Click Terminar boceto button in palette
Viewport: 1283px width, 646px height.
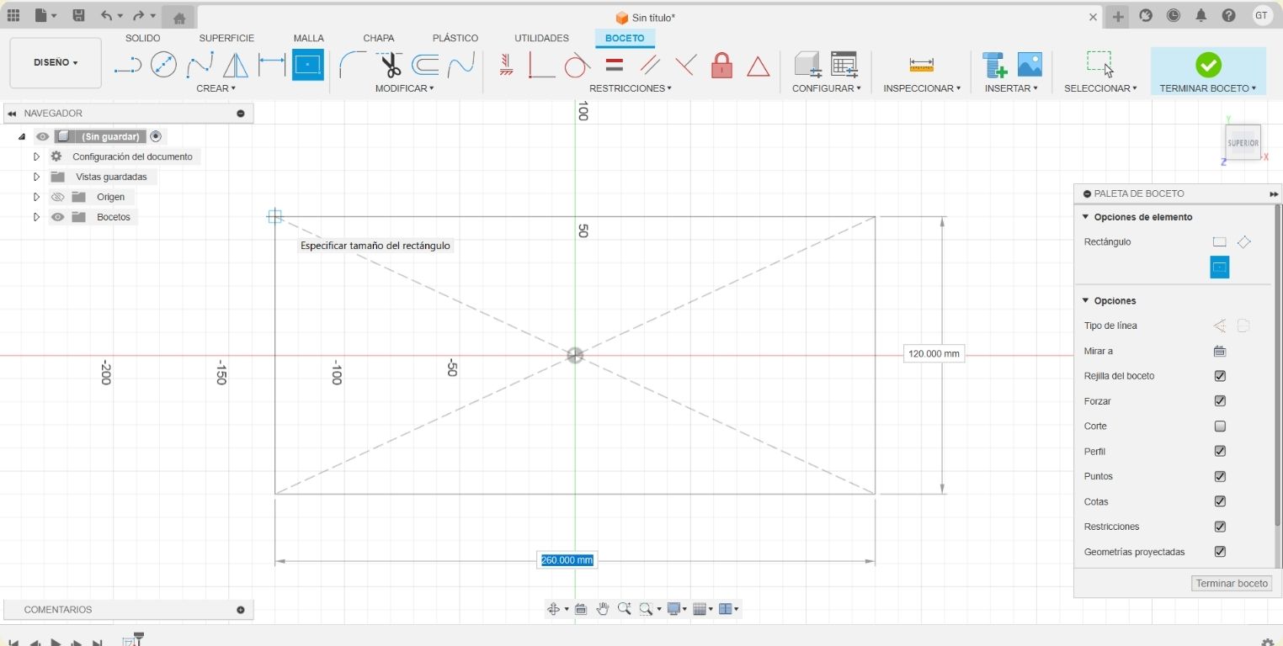(x=1232, y=583)
